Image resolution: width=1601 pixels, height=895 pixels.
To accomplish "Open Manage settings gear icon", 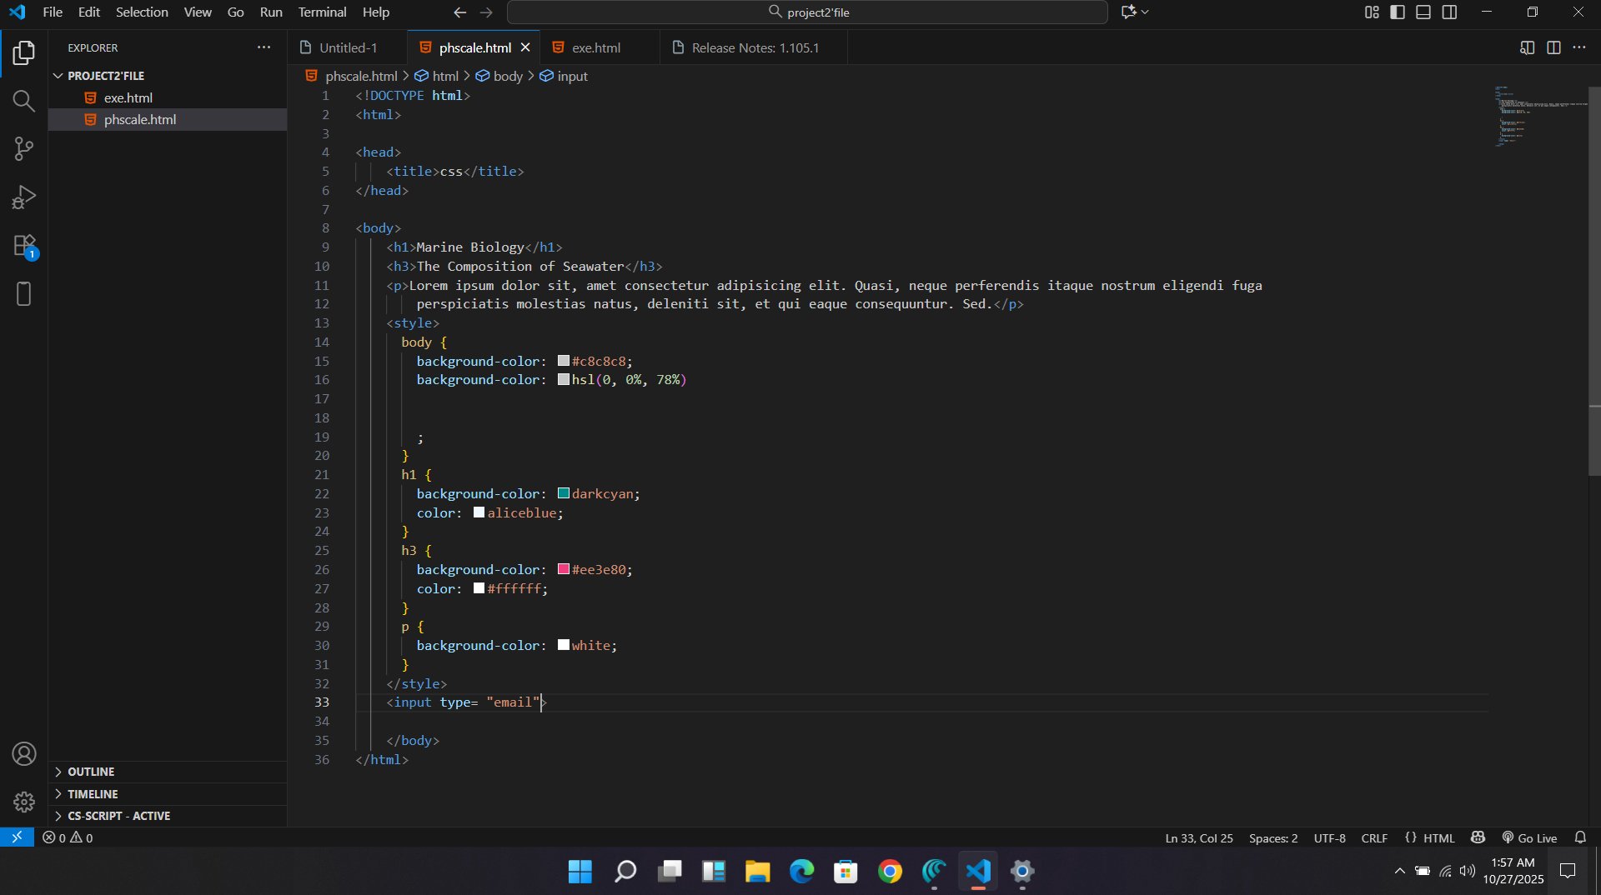I will [x=23, y=802].
